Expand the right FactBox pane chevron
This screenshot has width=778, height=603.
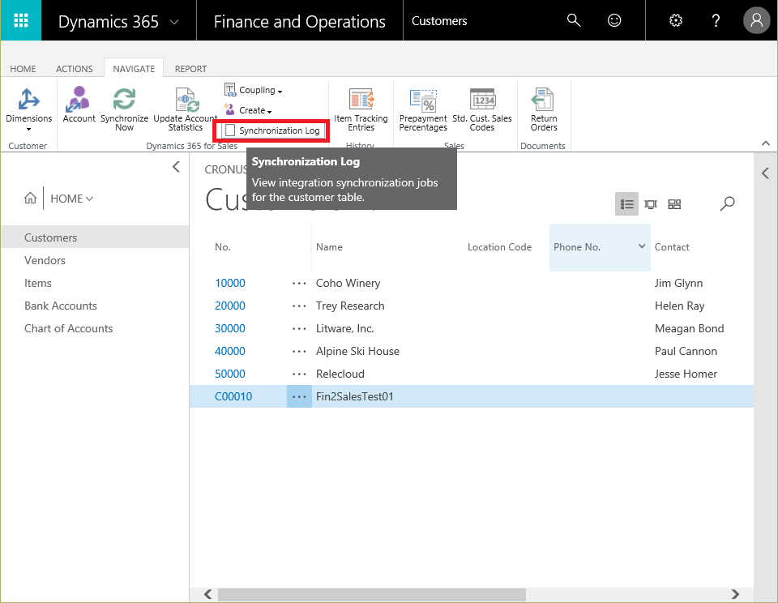point(765,173)
